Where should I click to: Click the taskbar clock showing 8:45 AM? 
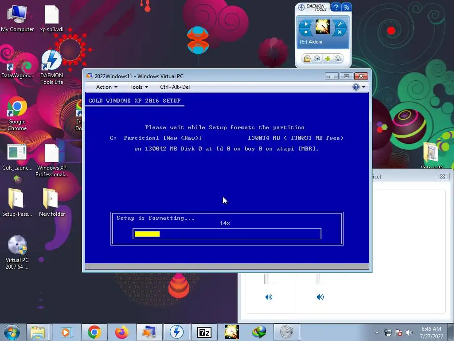click(x=431, y=333)
